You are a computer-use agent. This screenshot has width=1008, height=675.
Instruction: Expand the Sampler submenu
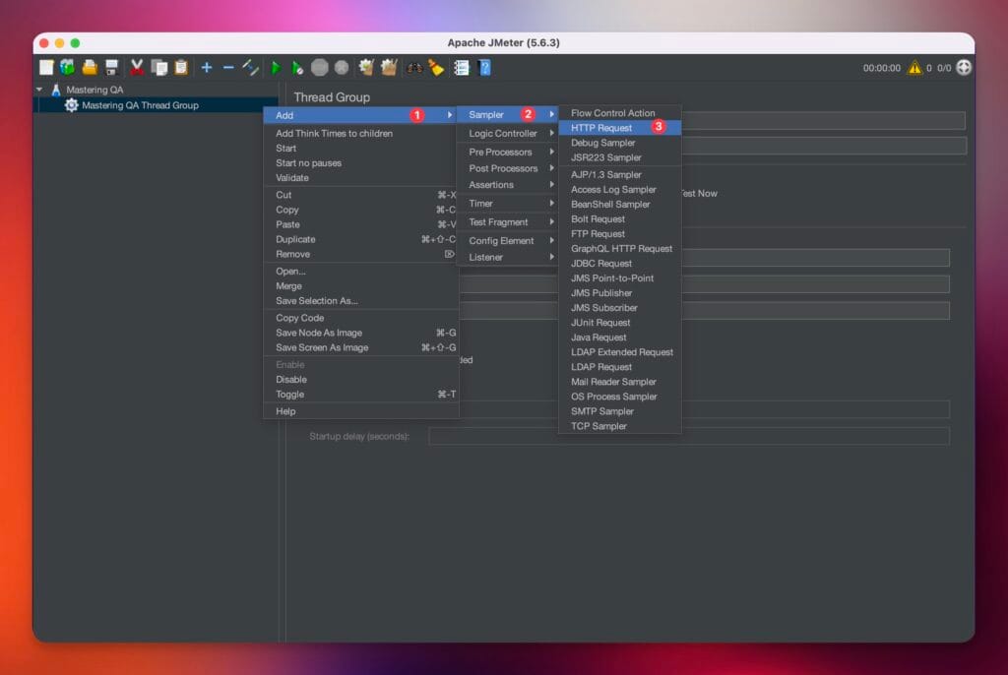[x=507, y=114]
